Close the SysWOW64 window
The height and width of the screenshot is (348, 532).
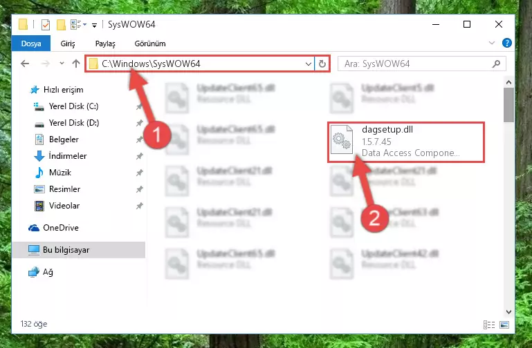click(498, 24)
